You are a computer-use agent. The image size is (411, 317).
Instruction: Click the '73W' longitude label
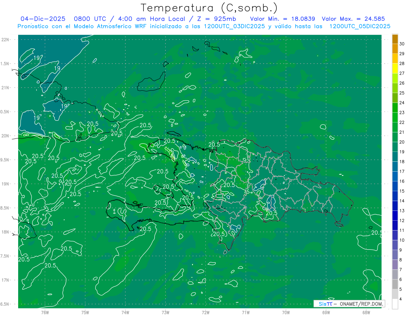pyautogui.click(x=165, y=312)
